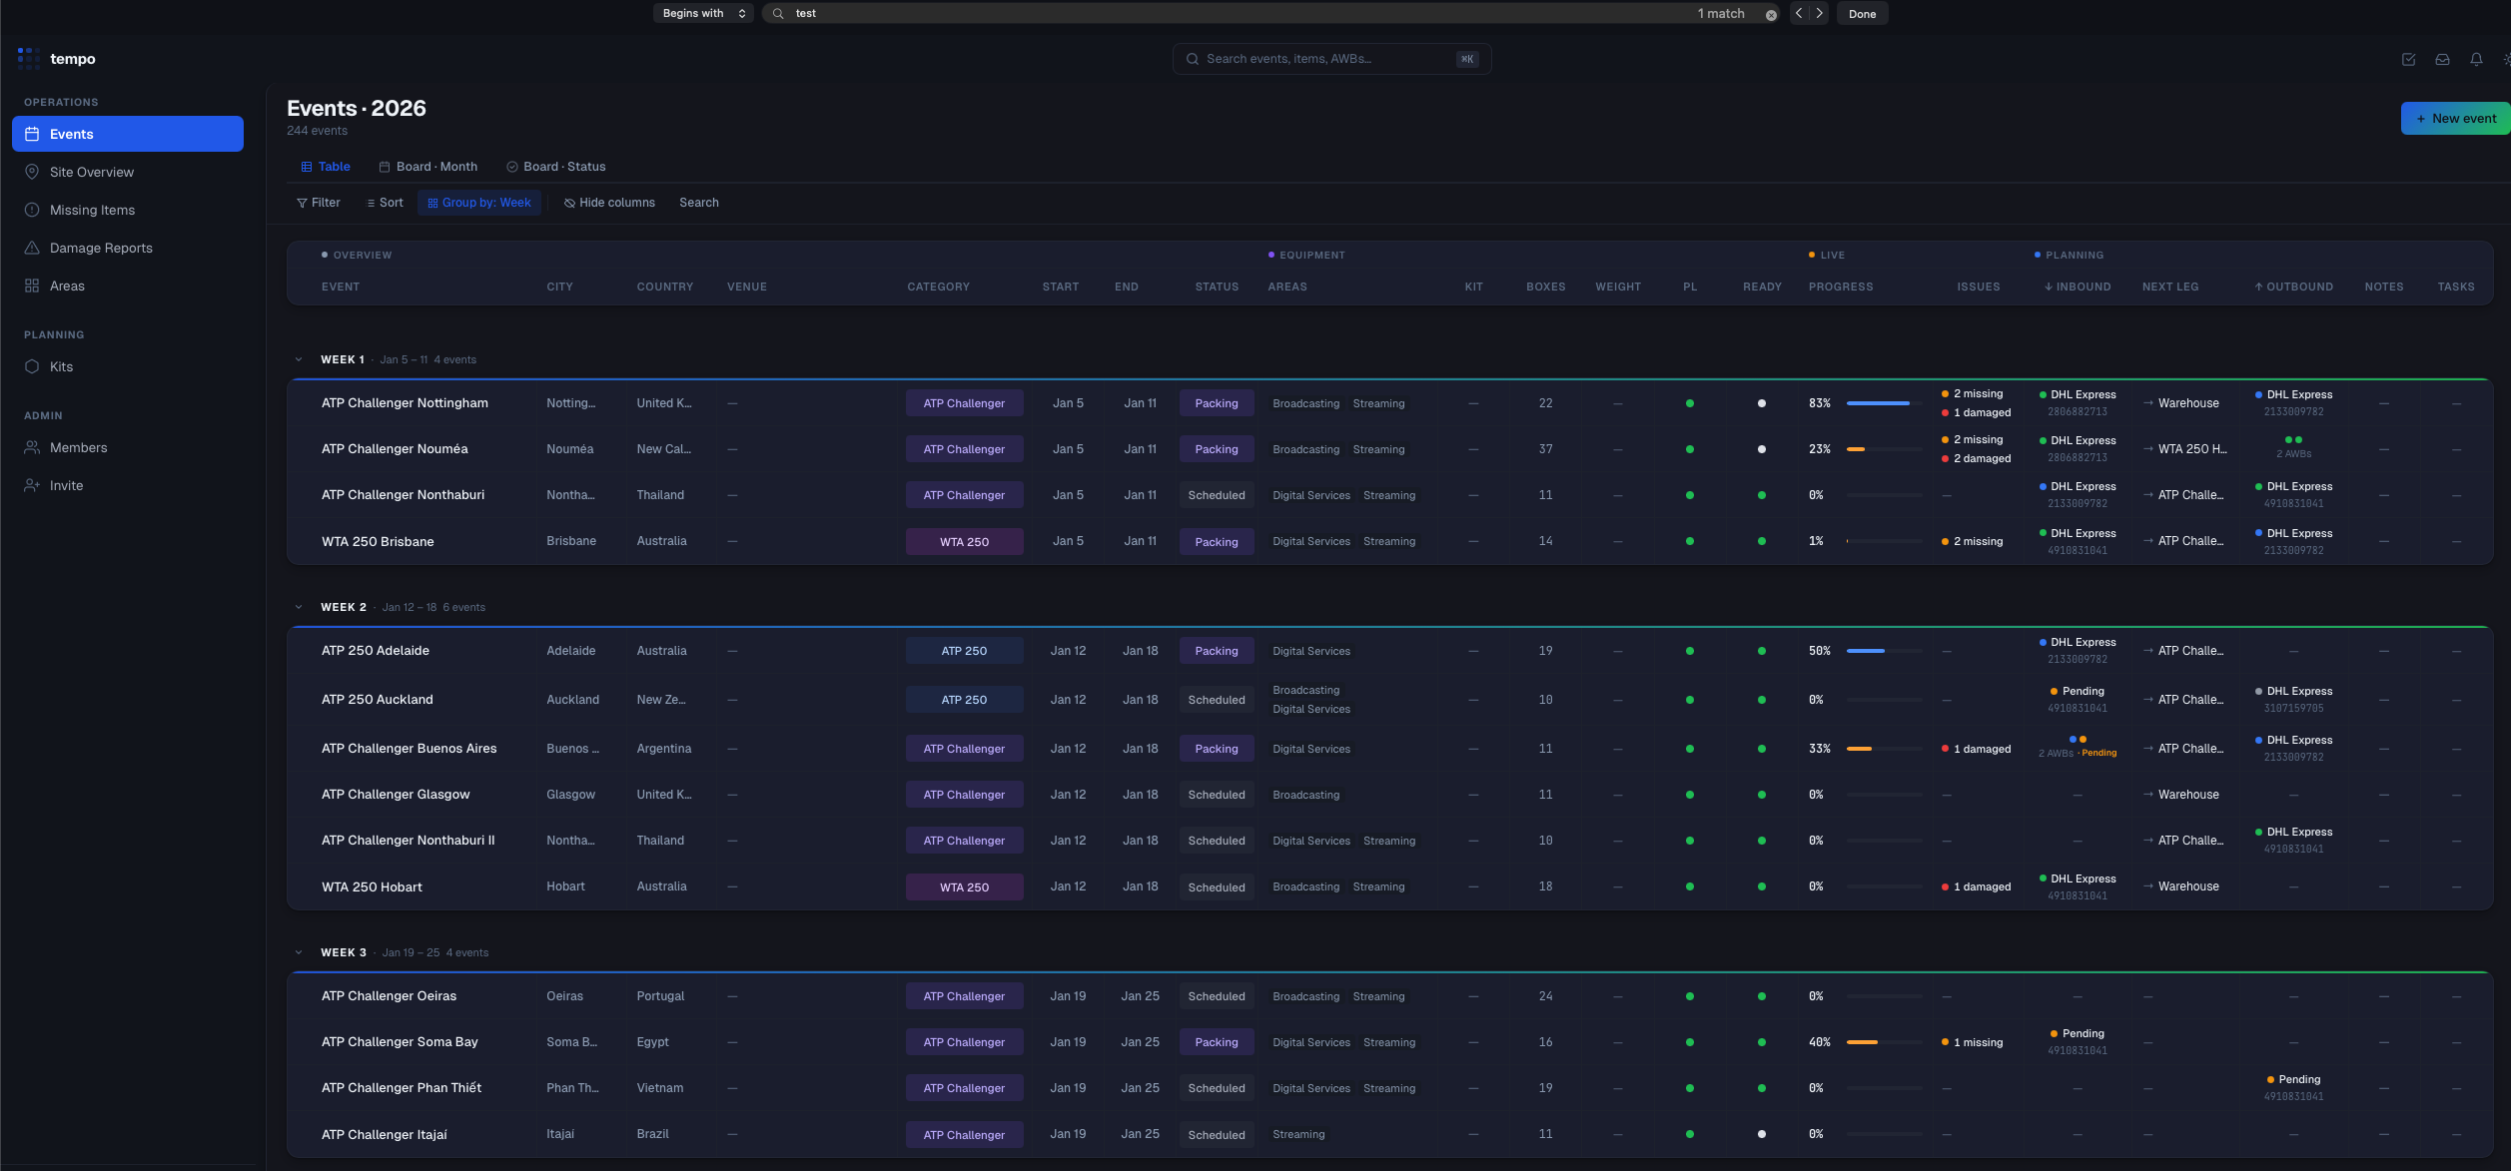This screenshot has height=1171, width=2511.
Task: Collapse the Week 3 group
Action: 298,951
